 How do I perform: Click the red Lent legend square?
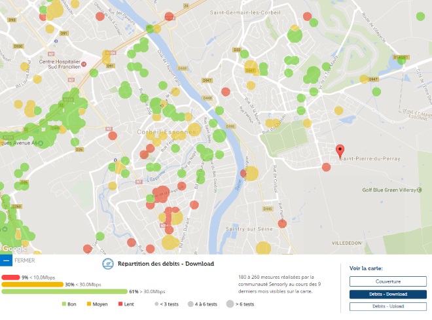coord(120,304)
